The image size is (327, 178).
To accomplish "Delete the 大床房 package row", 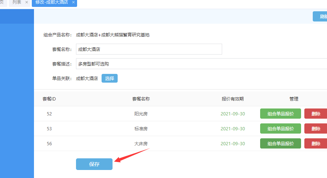I will (x=315, y=143).
